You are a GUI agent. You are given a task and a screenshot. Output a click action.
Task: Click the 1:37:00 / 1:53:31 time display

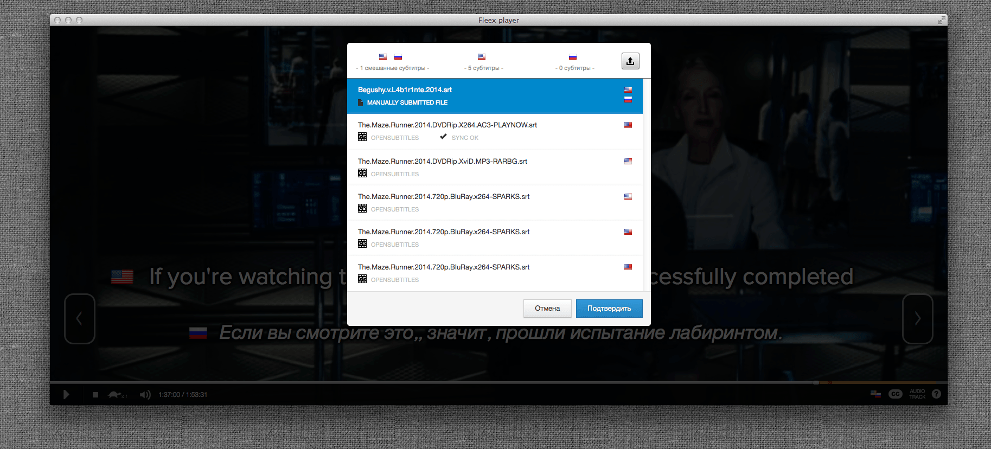[183, 395]
